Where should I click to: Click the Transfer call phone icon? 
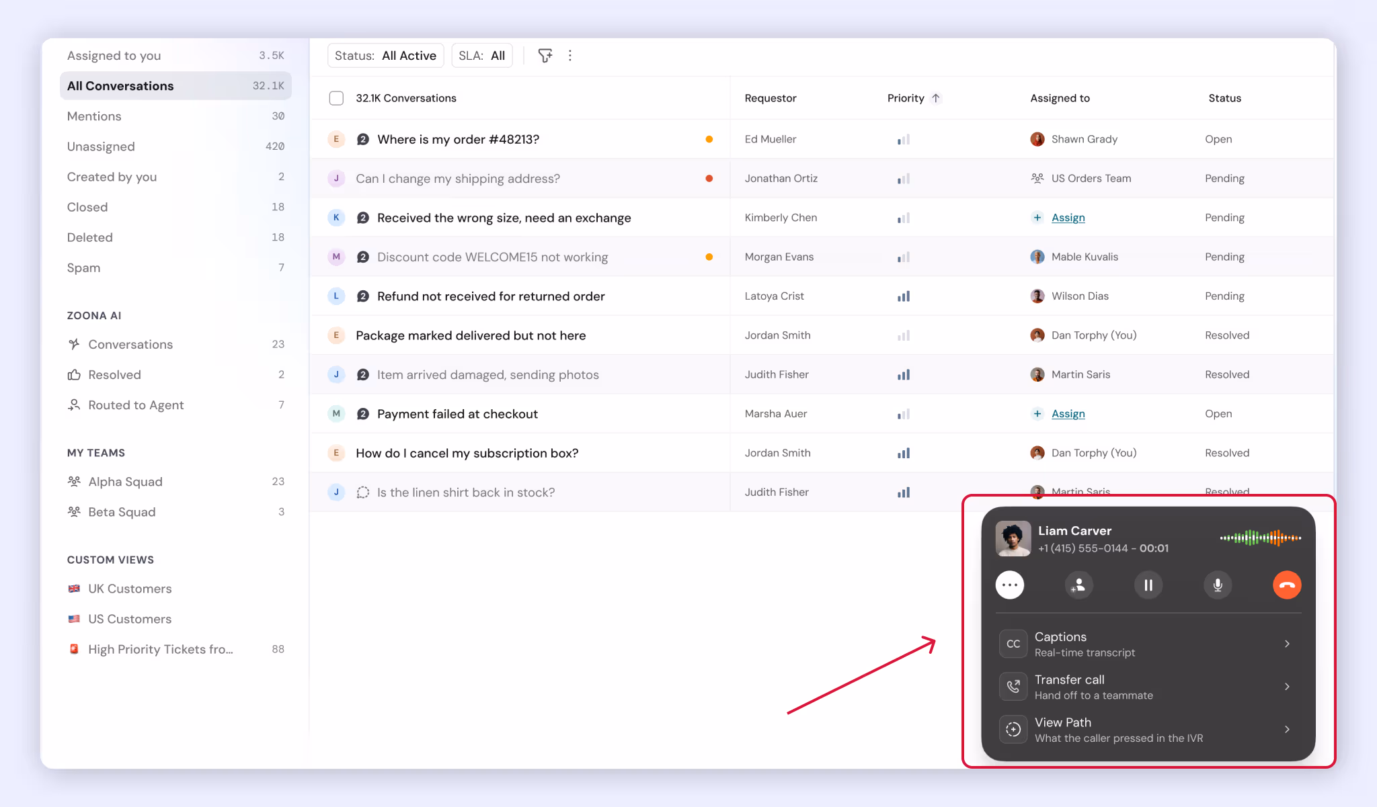(x=1013, y=687)
